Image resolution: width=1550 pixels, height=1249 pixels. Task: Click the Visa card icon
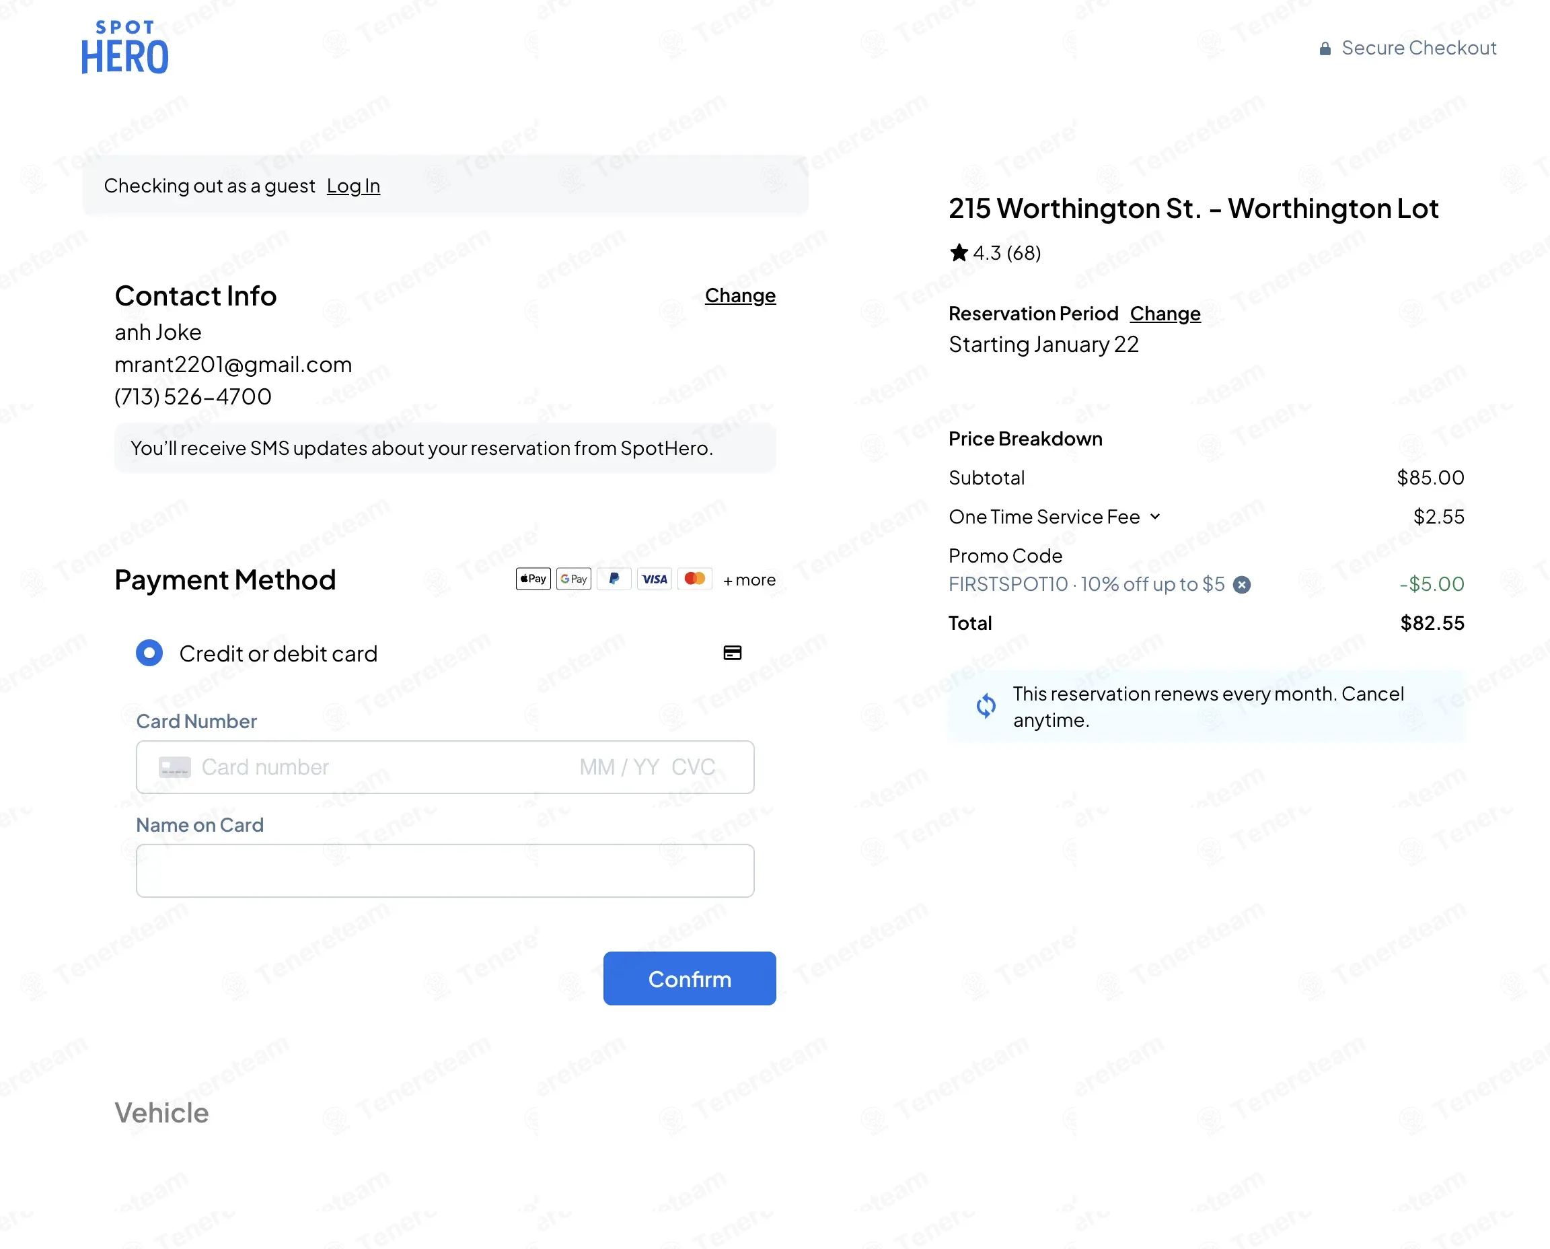click(654, 579)
